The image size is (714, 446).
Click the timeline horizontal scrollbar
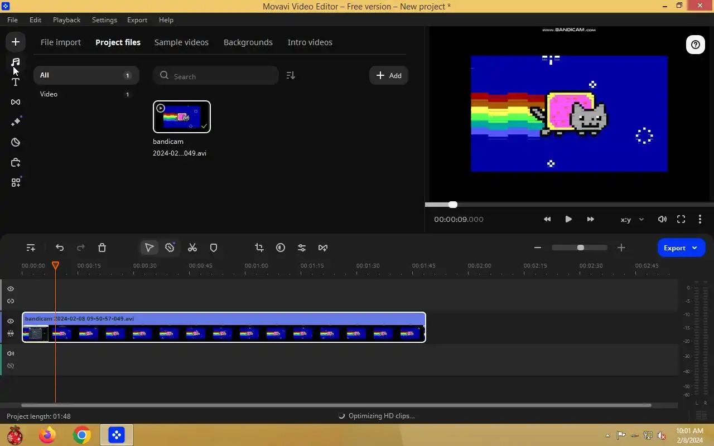pyautogui.click(x=336, y=405)
